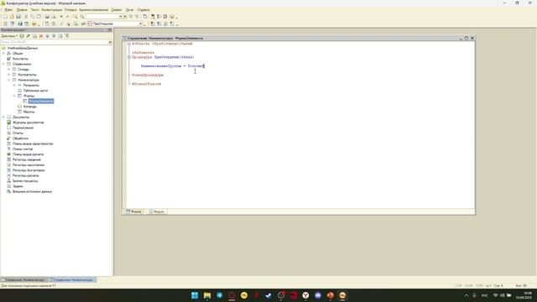Viewport: 537px width, 302px height.
Task: Select Журналы документов tree item
Action: pos(28,122)
